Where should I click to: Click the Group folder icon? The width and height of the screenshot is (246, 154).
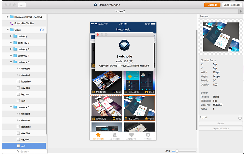12,30
